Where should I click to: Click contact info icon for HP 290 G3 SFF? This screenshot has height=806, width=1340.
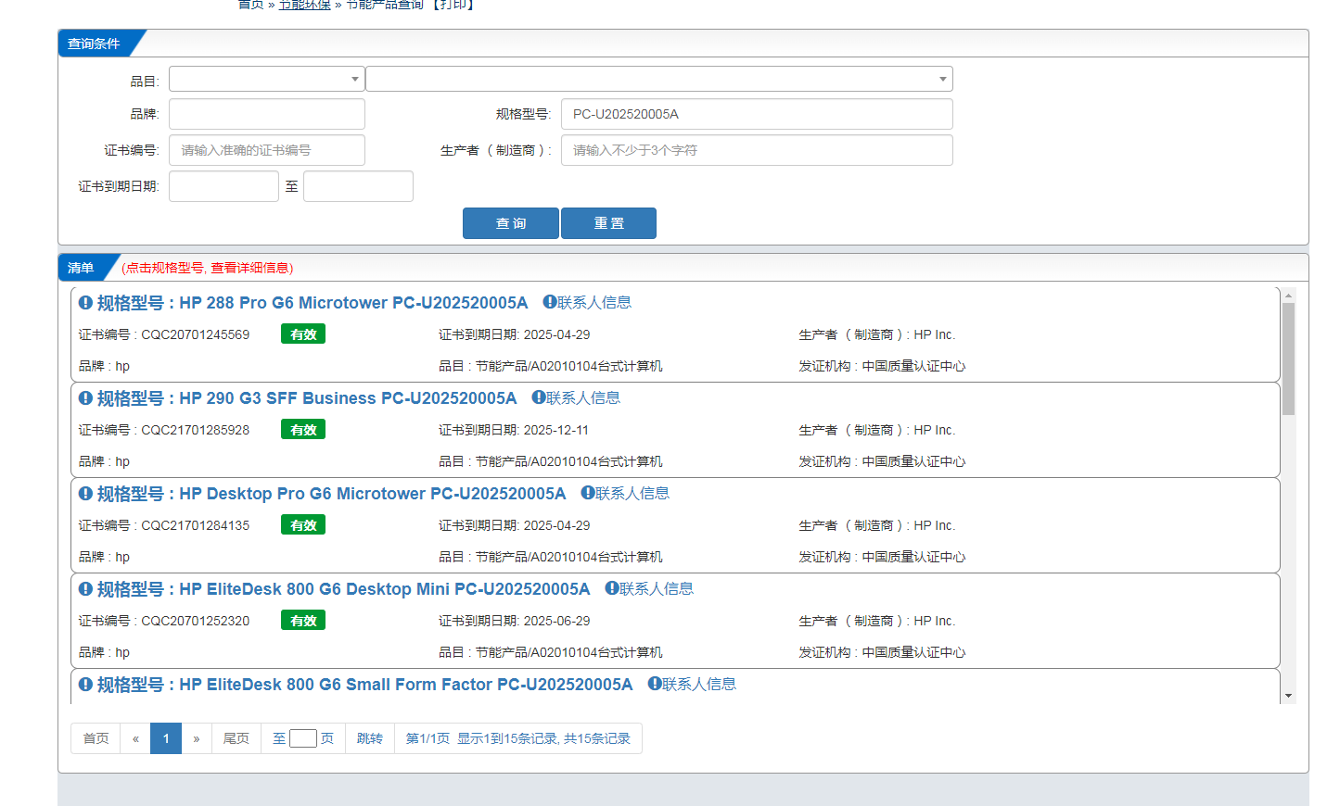click(x=538, y=397)
